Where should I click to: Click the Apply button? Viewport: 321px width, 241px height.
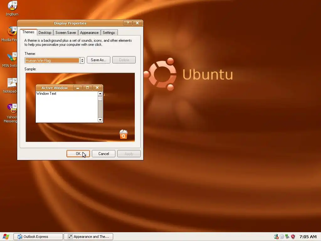click(x=129, y=154)
